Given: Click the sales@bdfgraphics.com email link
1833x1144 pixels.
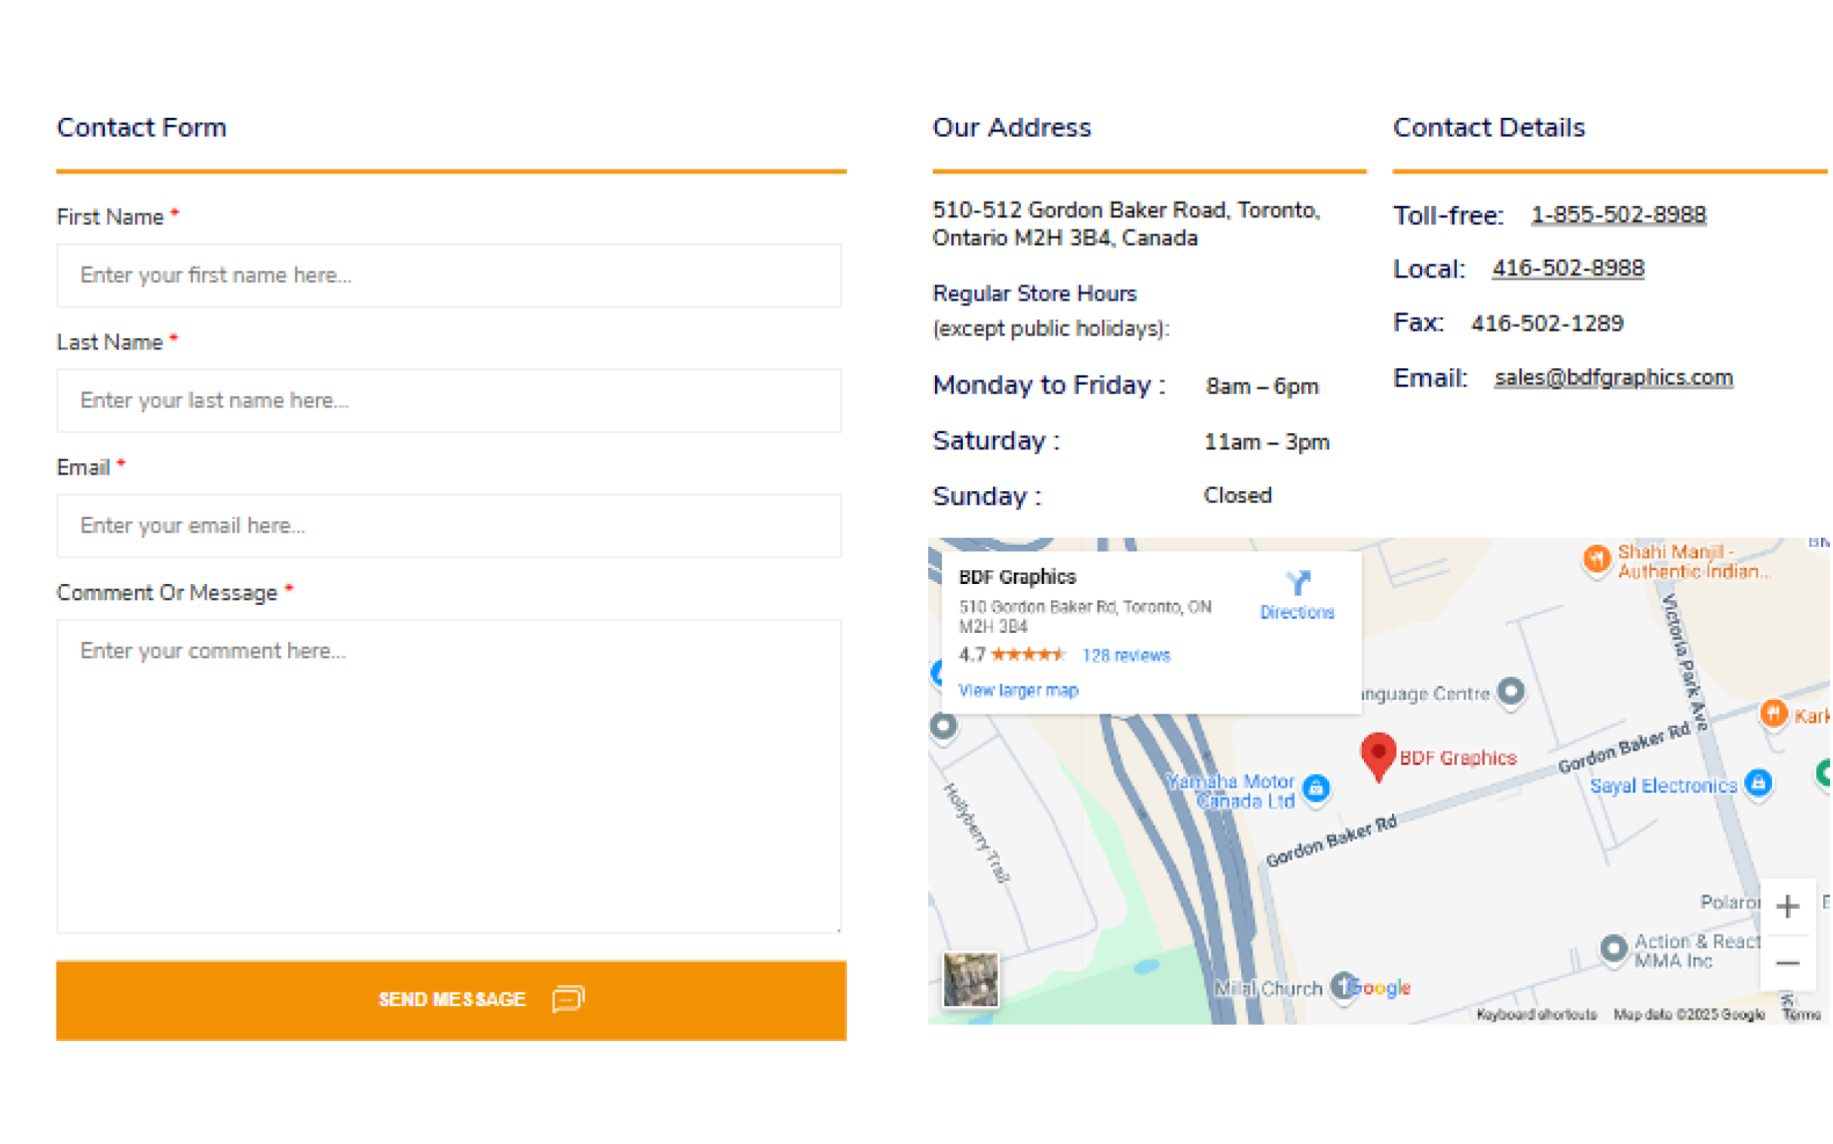Looking at the screenshot, I should click(x=1615, y=378).
